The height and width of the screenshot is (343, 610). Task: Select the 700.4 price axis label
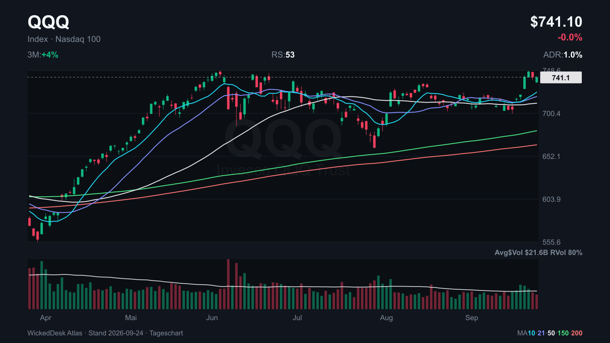pyautogui.click(x=551, y=114)
